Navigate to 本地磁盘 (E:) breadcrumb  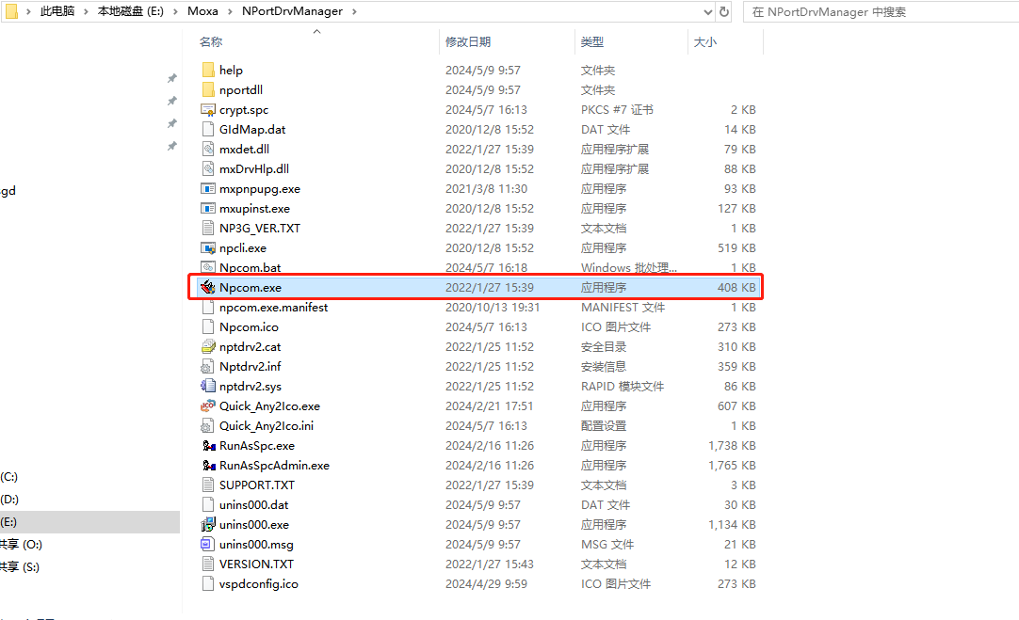click(x=131, y=11)
